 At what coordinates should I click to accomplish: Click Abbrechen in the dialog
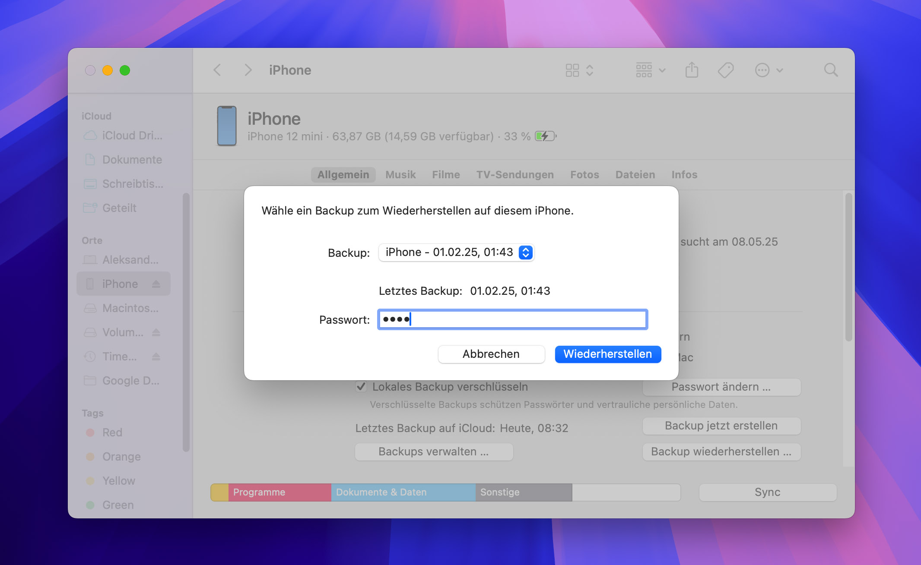point(491,354)
